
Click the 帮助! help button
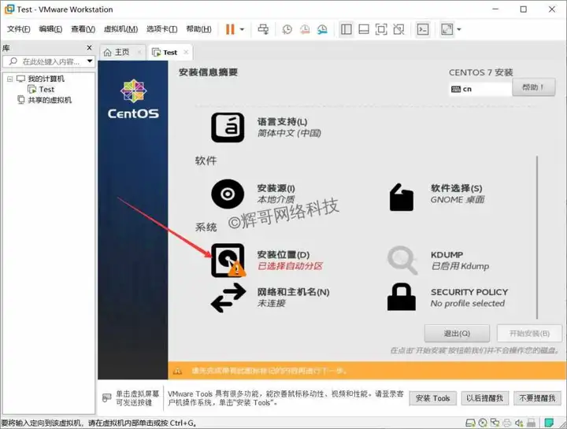tap(533, 87)
